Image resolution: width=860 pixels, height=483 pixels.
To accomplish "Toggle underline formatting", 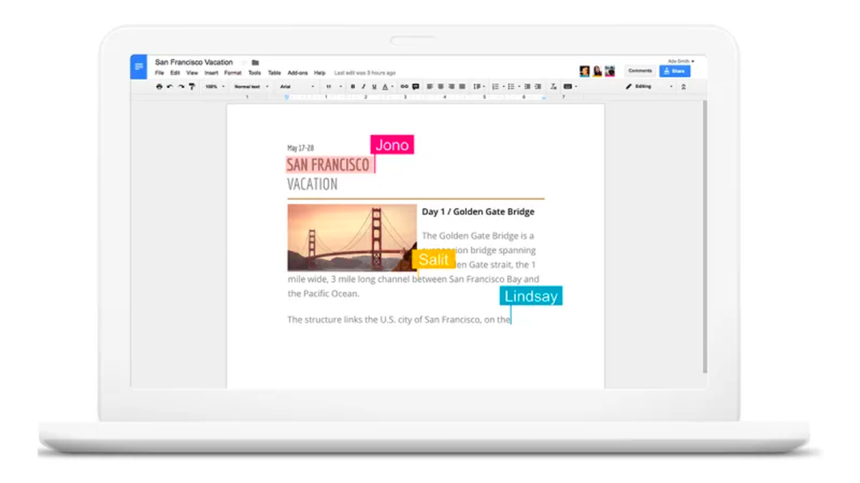I will tap(374, 87).
